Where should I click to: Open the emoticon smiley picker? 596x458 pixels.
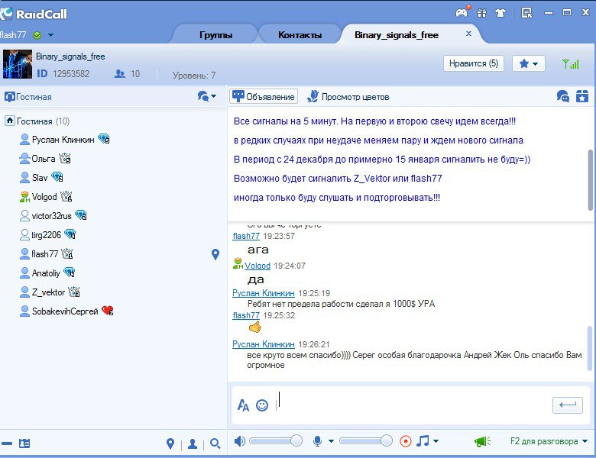click(262, 405)
